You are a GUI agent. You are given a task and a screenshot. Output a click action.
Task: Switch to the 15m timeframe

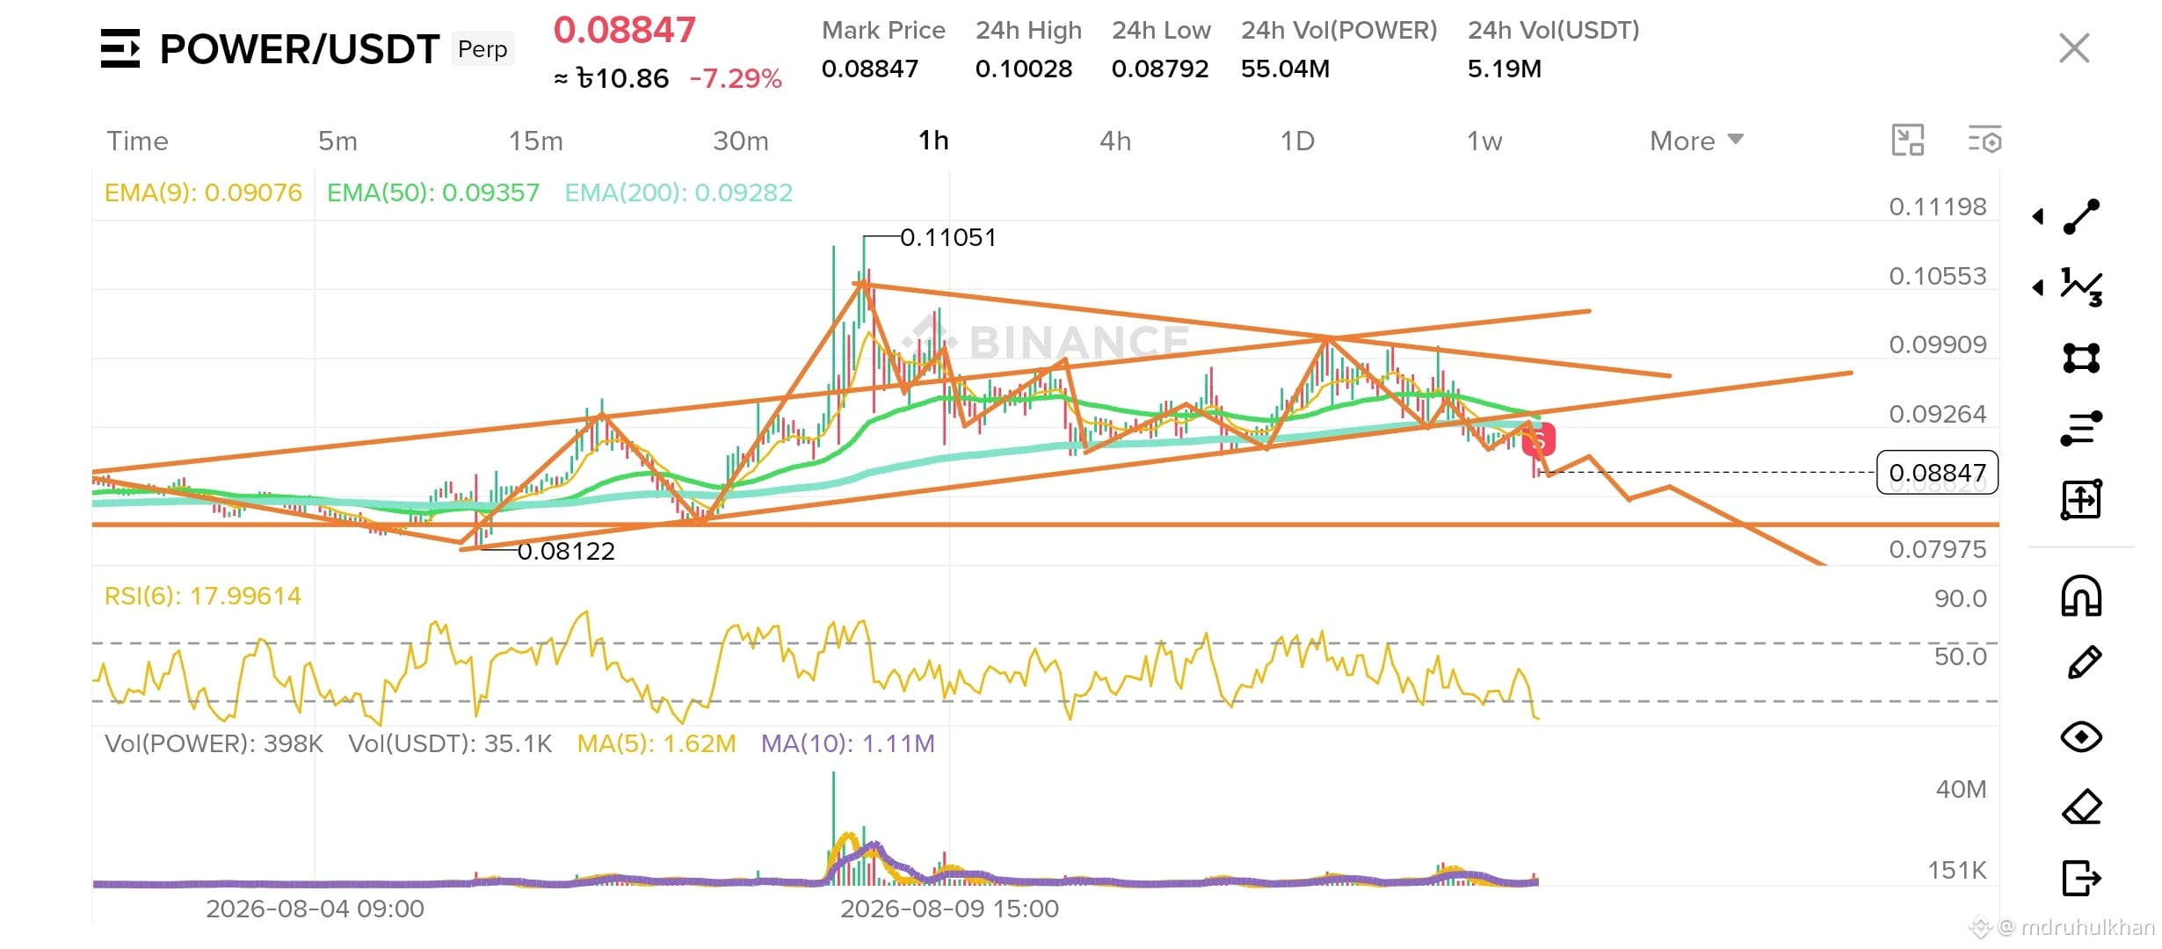point(536,141)
